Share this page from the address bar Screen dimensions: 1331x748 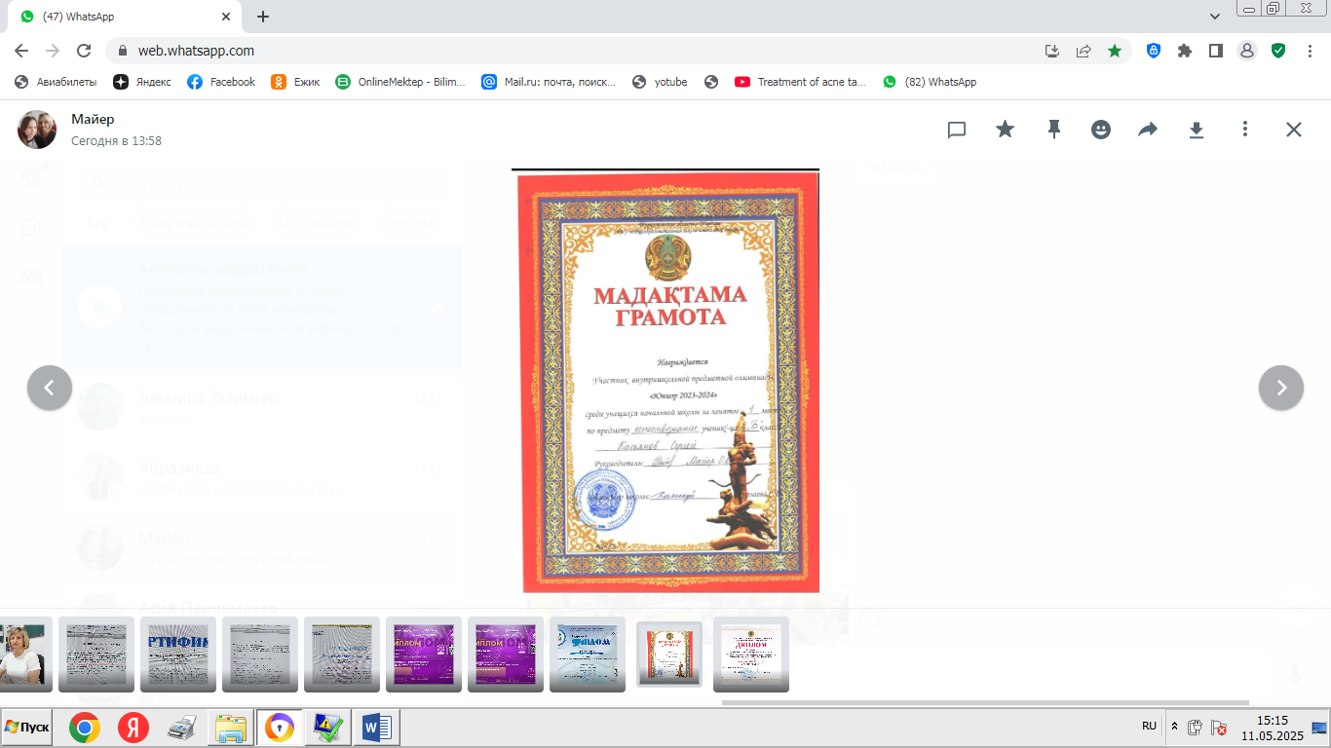[1084, 51]
